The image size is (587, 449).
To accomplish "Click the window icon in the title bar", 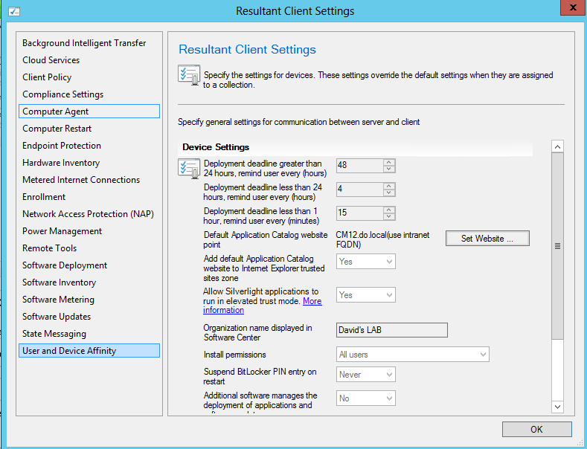I will tap(14, 11).
